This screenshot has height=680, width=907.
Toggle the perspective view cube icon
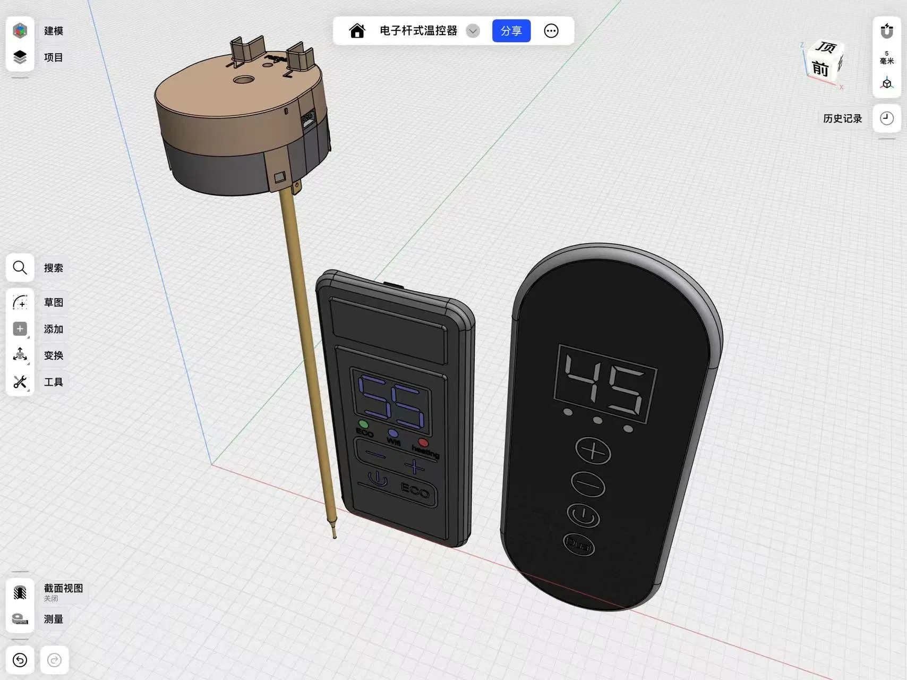coord(886,83)
